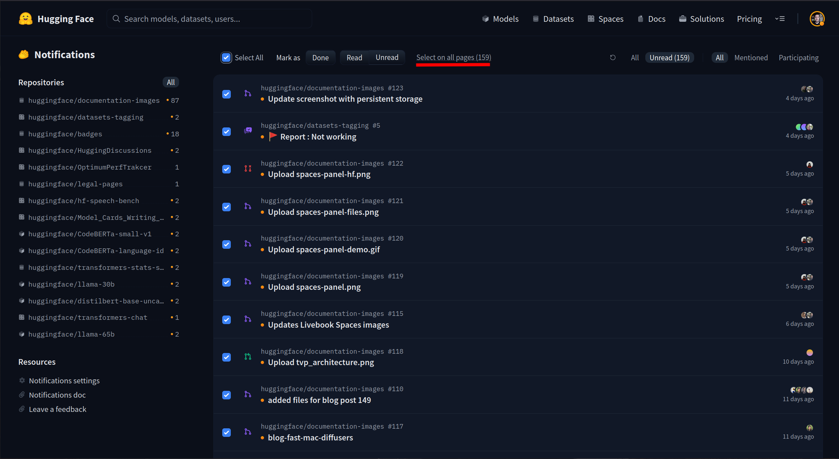The height and width of the screenshot is (459, 839).
Task: Click Select on all pages (159)
Action: [x=453, y=57]
